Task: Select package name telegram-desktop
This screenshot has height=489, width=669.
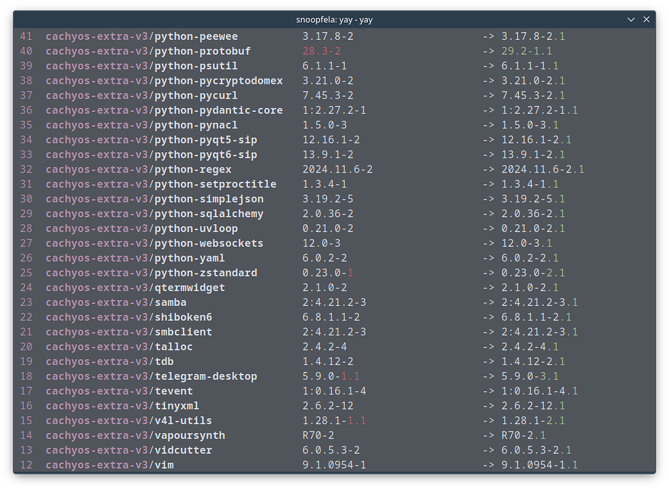Action: point(206,377)
